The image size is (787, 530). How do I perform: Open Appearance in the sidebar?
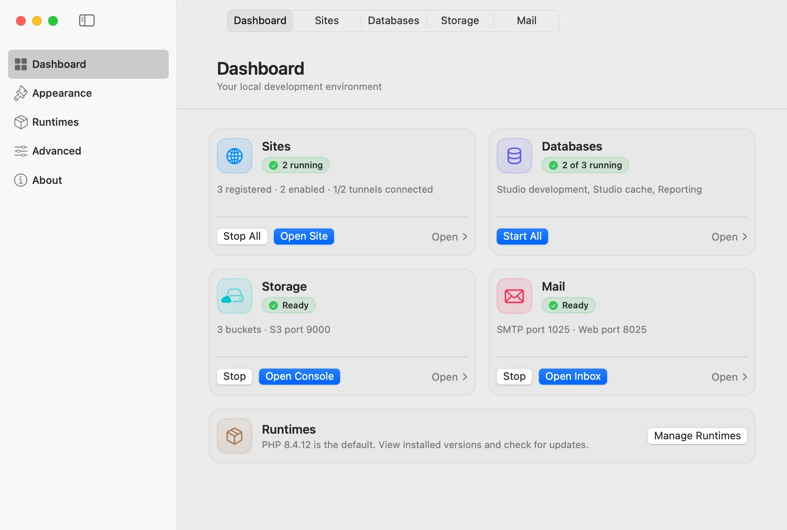[x=88, y=93]
